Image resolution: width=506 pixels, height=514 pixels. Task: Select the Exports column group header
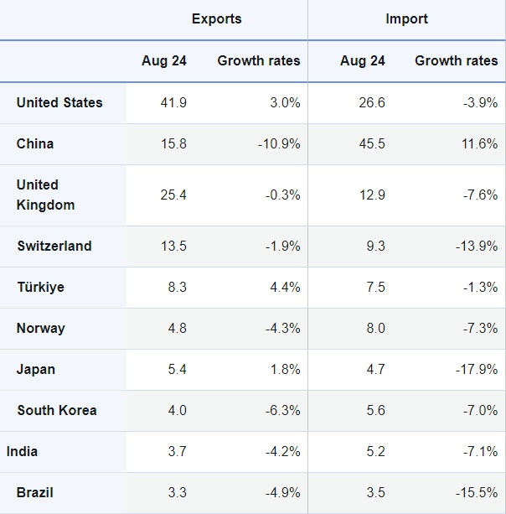[x=216, y=19]
